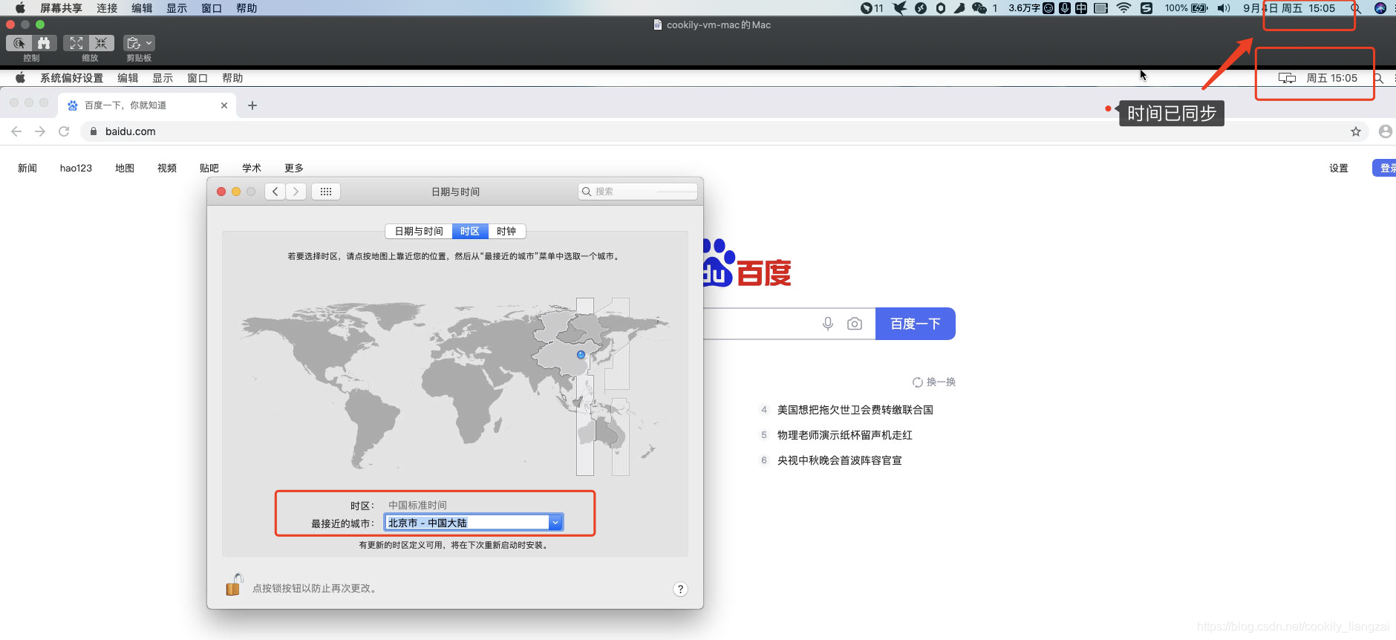Open the host Apple menu
Image resolution: width=1396 pixels, height=640 pixels.
(x=20, y=8)
